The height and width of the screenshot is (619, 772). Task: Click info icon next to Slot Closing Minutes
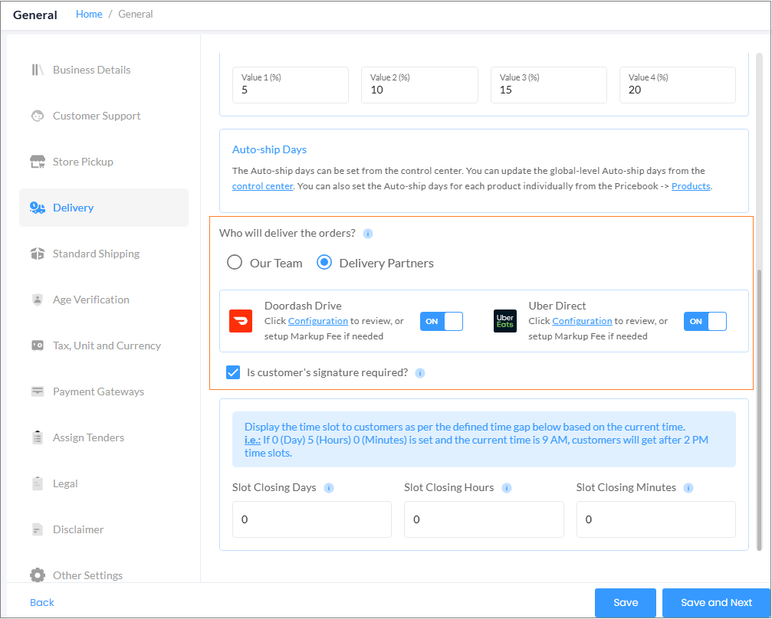[688, 488]
